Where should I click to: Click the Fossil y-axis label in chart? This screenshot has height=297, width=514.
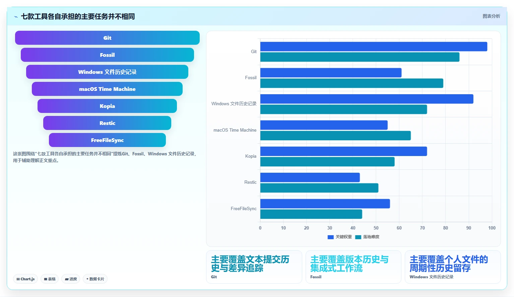(x=251, y=78)
